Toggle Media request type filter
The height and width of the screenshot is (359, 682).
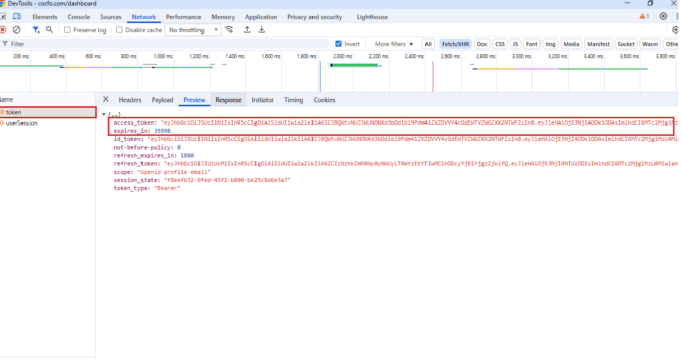tap(571, 44)
